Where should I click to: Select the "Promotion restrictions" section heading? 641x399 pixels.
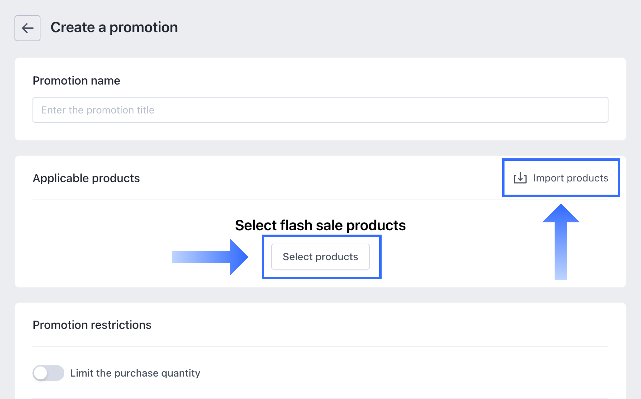[x=92, y=325]
